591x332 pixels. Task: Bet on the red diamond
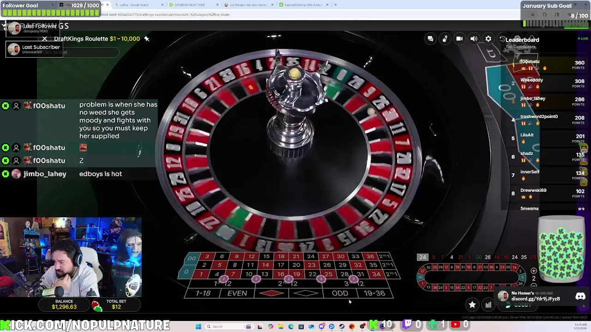pyautogui.click(x=271, y=293)
